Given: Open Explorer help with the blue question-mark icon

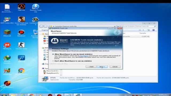Looking at the screenshot, I should 153,30.
